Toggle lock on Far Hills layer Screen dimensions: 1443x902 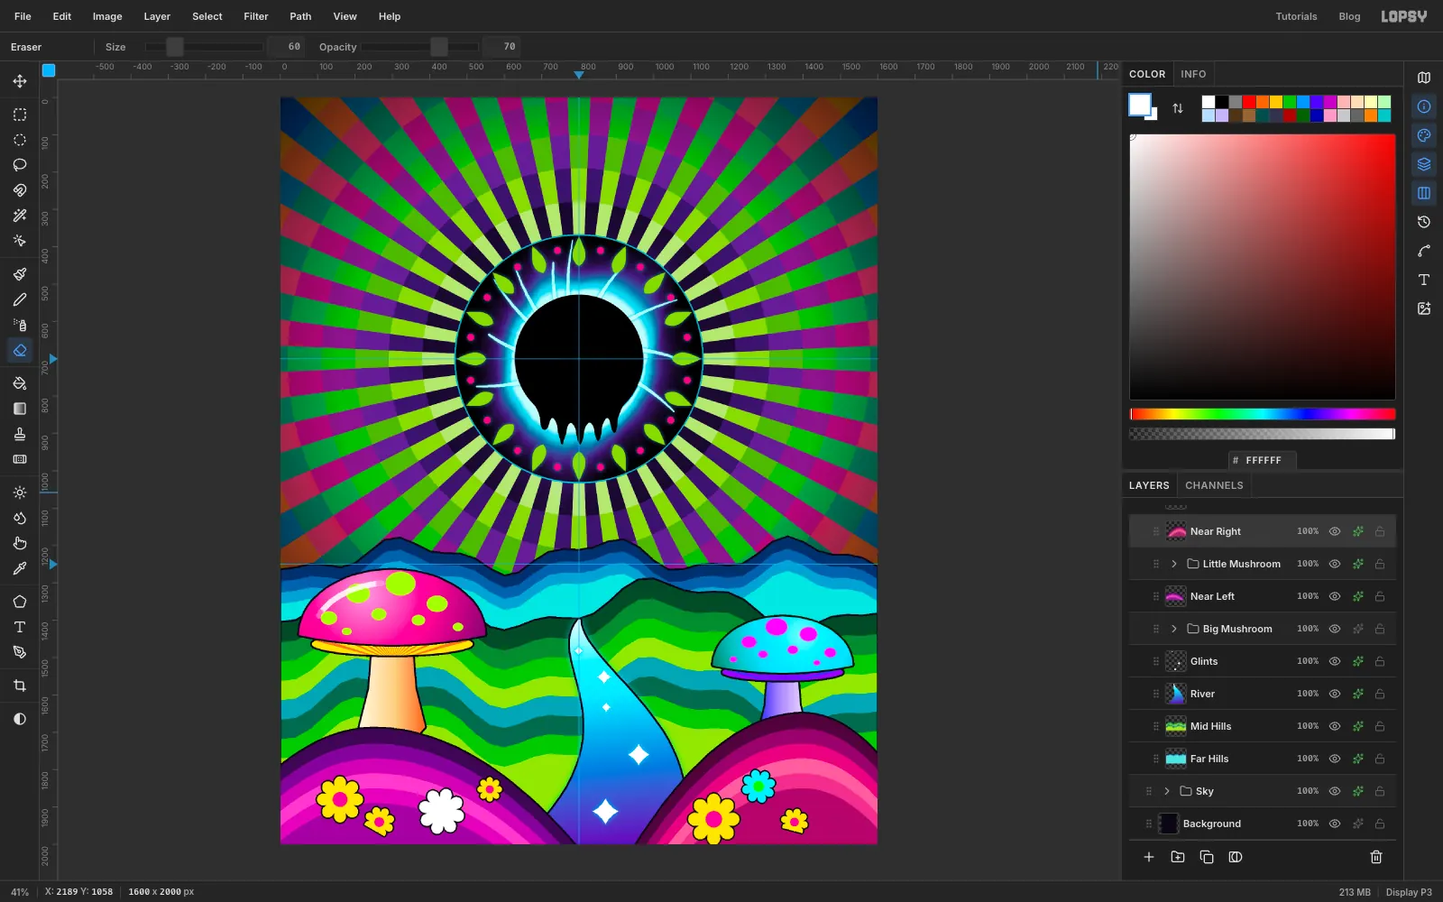(x=1380, y=759)
